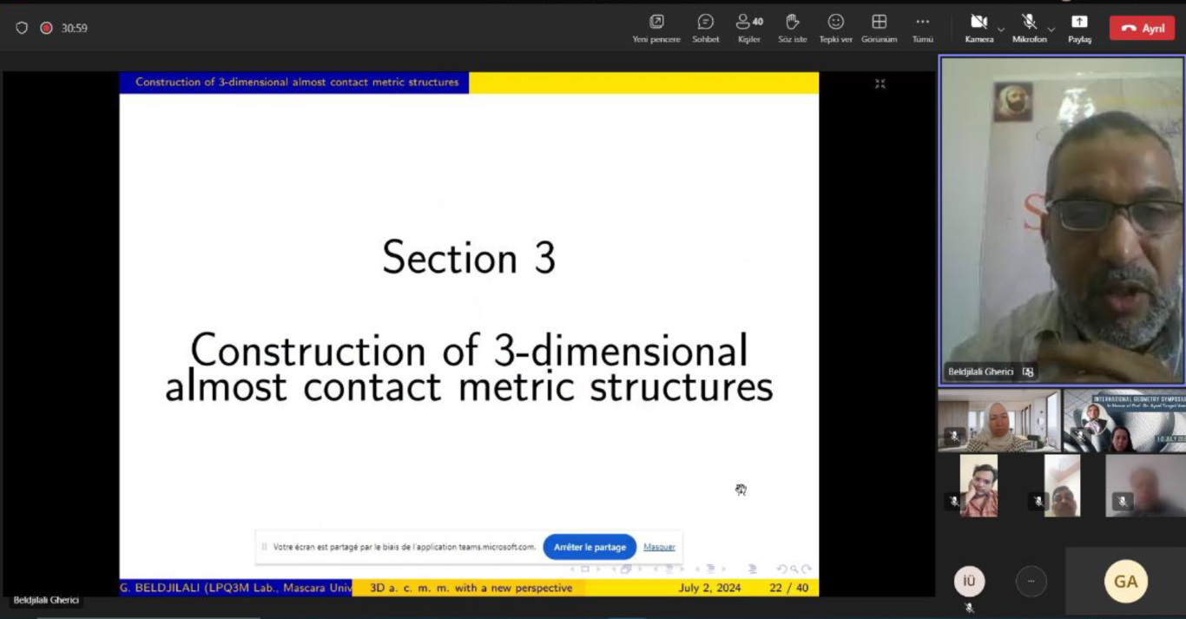The height and width of the screenshot is (619, 1186).
Task: Click the Arrêter le partage button
Action: click(x=590, y=547)
